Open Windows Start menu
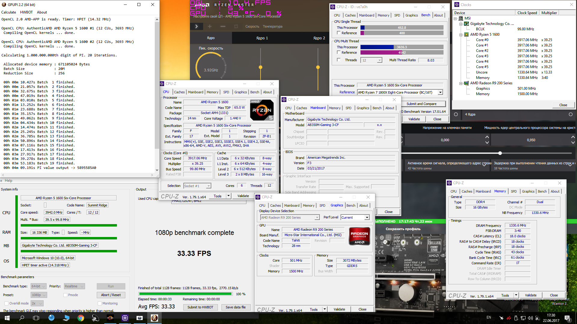Screen dimensions: 577x324 (7, 318)
